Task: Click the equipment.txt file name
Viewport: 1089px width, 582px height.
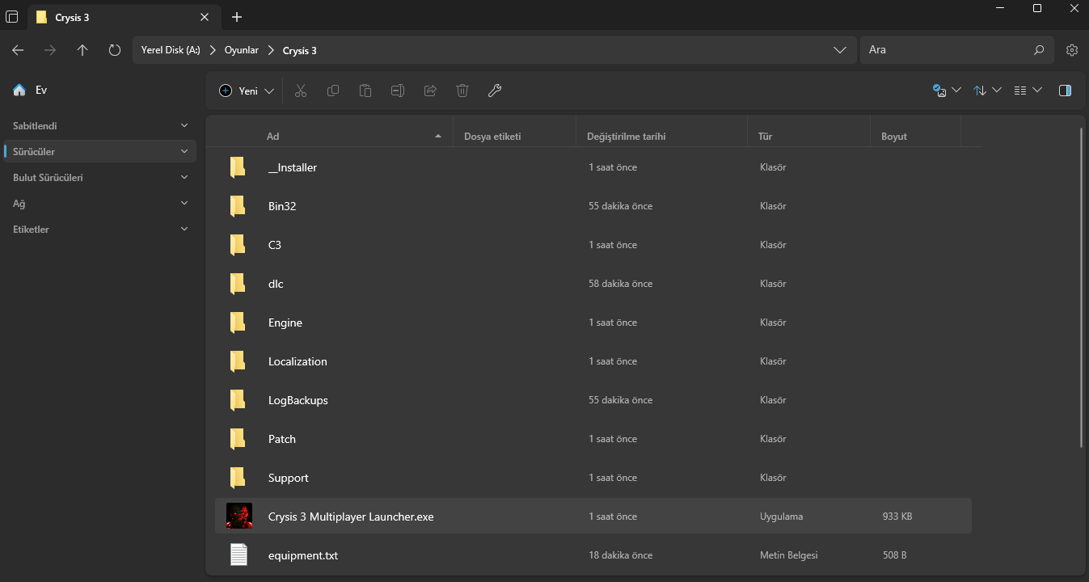Action: (303, 555)
